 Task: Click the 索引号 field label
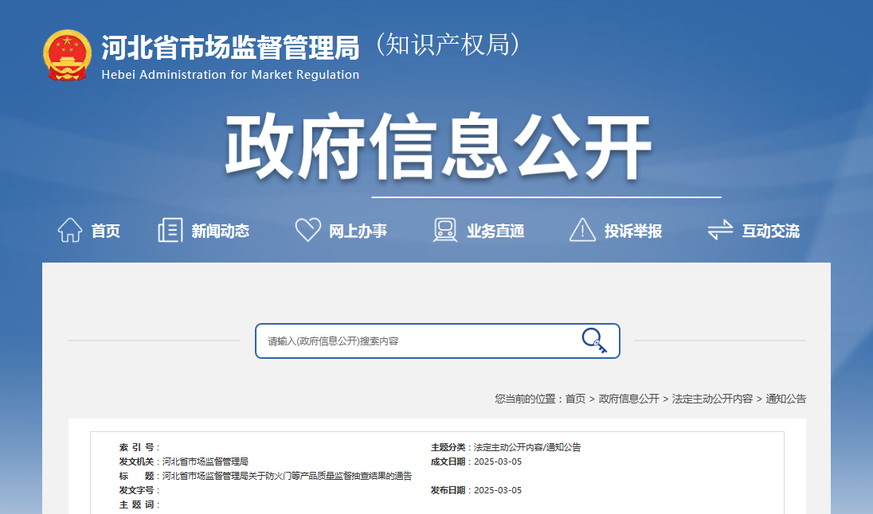(x=136, y=447)
